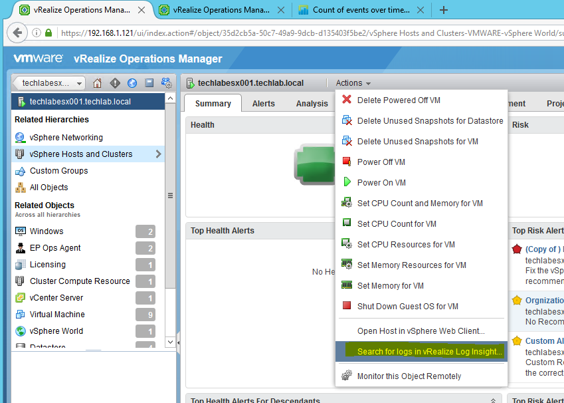This screenshot has width=564, height=403.
Task: Click the left pane scrollbar up arrow
Action: 171,98
